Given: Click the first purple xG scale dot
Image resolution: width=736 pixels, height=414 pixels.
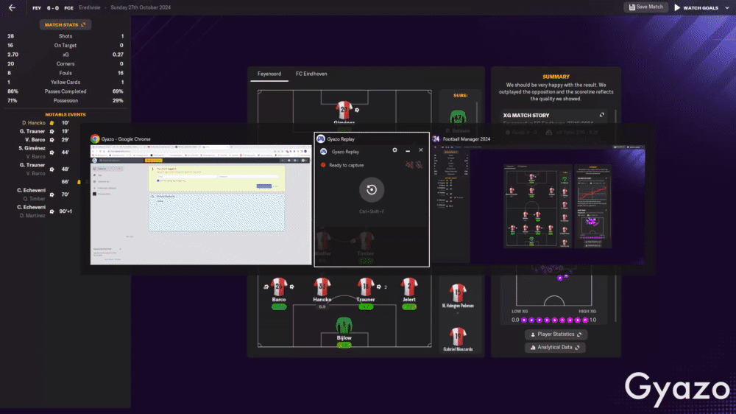Looking at the screenshot, I should (x=524, y=320).
